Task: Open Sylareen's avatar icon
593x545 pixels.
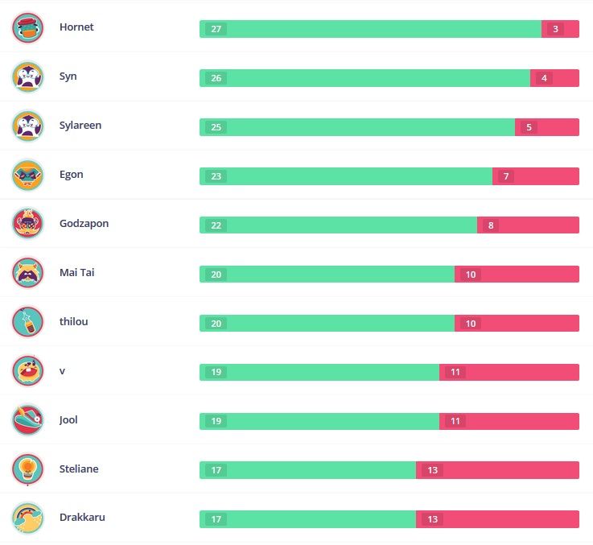Action: click(28, 126)
